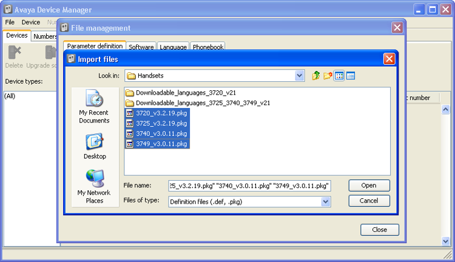
Task: Close the File management window
Action: click(x=397, y=28)
